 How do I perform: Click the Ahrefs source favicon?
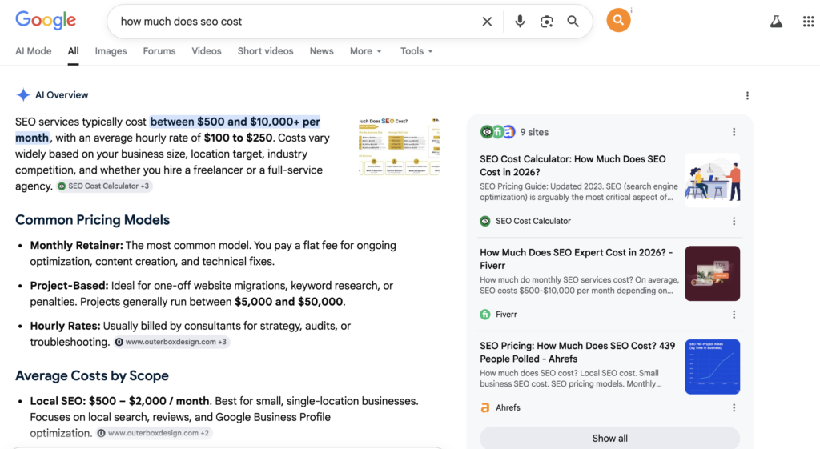click(x=485, y=407)
